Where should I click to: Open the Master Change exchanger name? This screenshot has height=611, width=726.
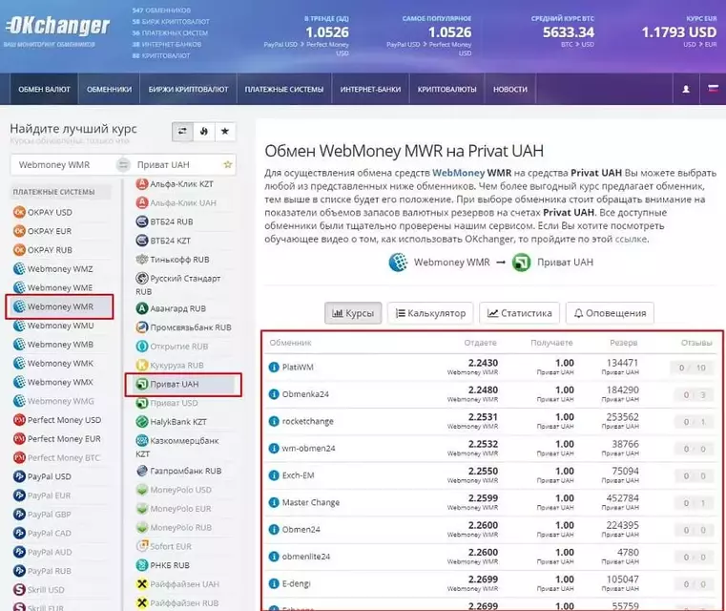coord(311,502)
